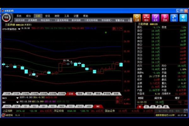Screen dimensions: 189x126
Task: Open the 资讯 menu
Action: point(48,16)
